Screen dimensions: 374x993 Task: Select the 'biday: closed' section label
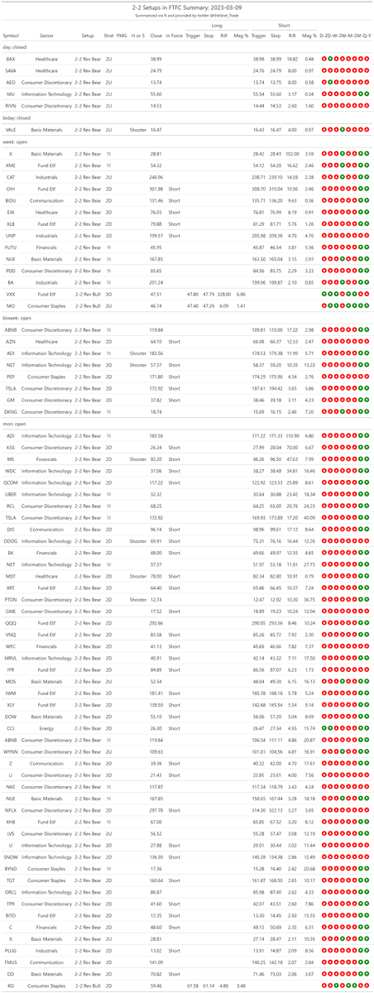click(18, 118)
